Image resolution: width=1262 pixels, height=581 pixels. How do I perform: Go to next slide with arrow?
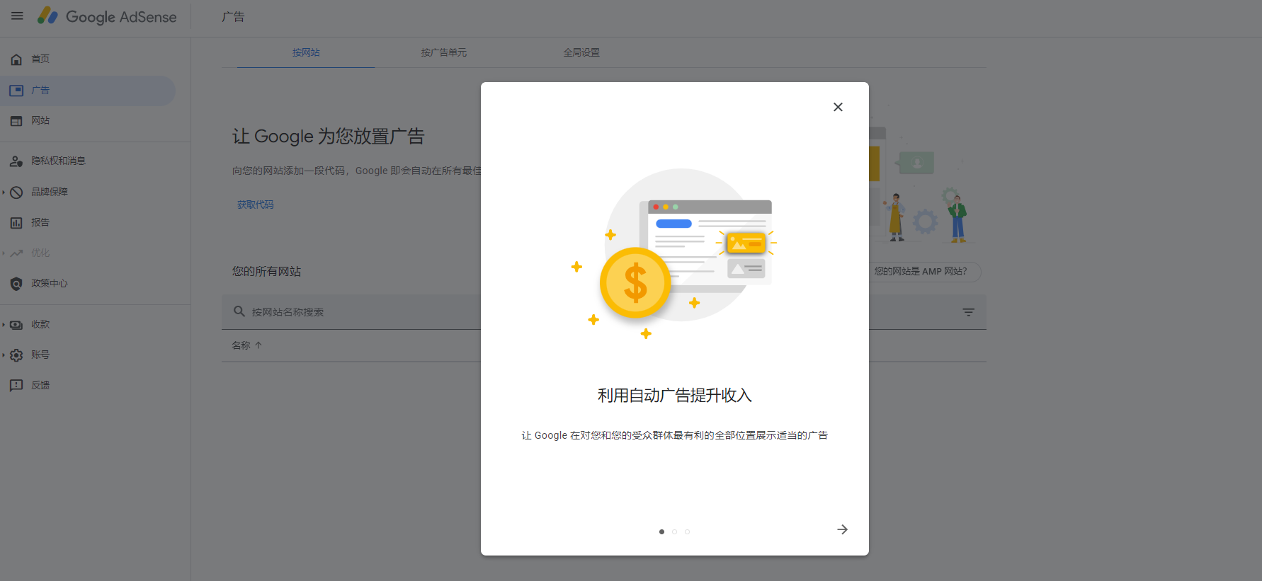(x=842, y=529)
